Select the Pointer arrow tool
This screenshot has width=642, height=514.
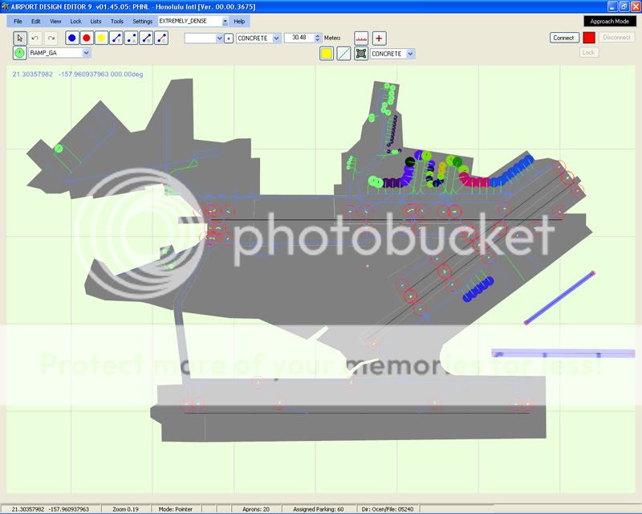coord(19,38)
